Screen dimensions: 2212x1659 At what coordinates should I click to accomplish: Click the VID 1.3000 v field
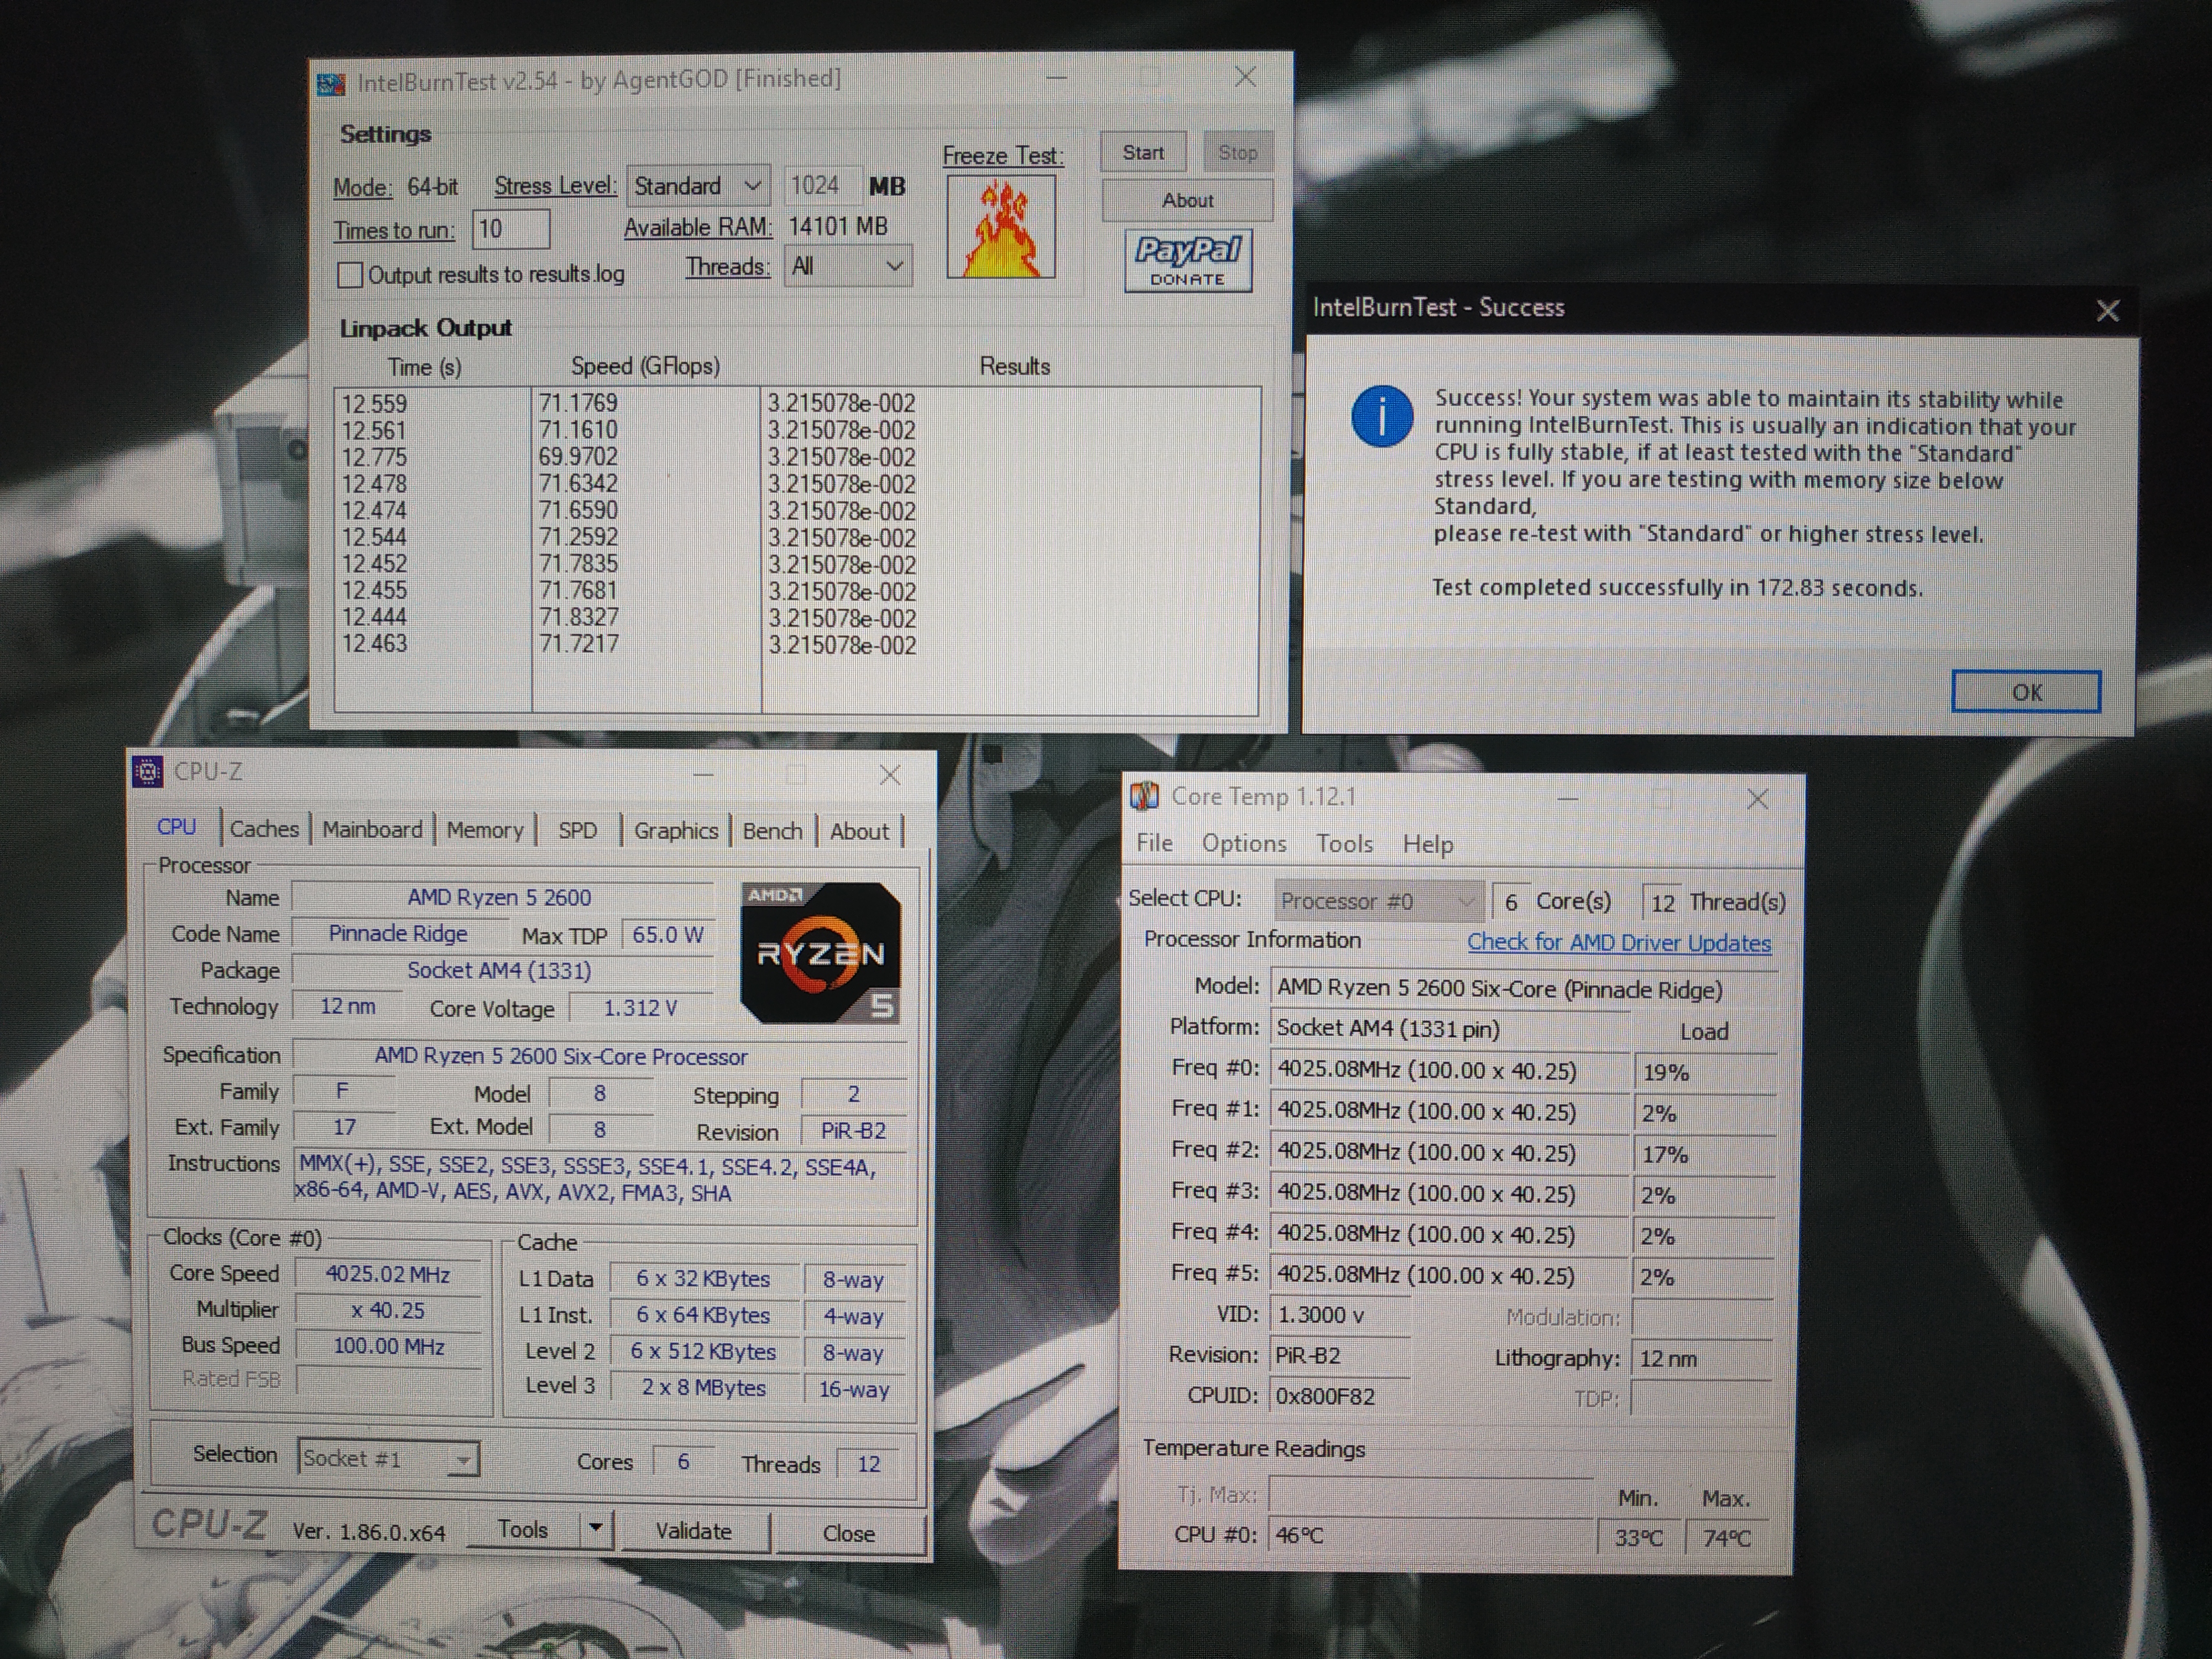[1340, 1315]
